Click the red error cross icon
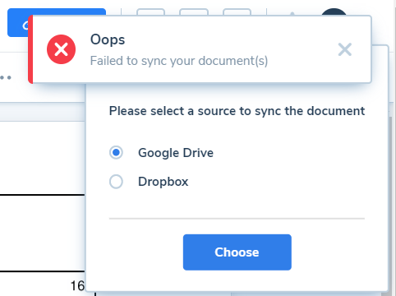This screenshot has width=396, height=296. (61, 49)
